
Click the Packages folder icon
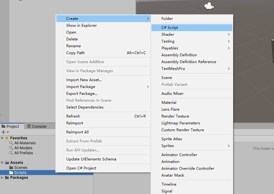(7, 178)
